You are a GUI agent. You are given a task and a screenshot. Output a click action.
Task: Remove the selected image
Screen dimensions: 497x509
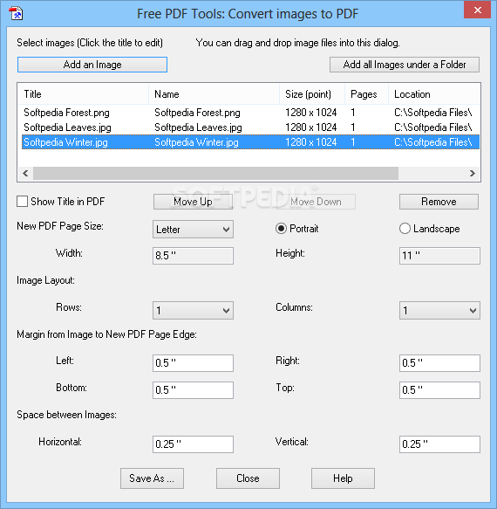point(439,202)
